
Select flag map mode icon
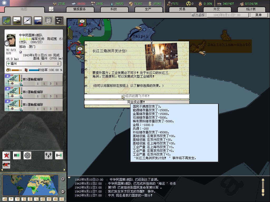tap(11, 199)
